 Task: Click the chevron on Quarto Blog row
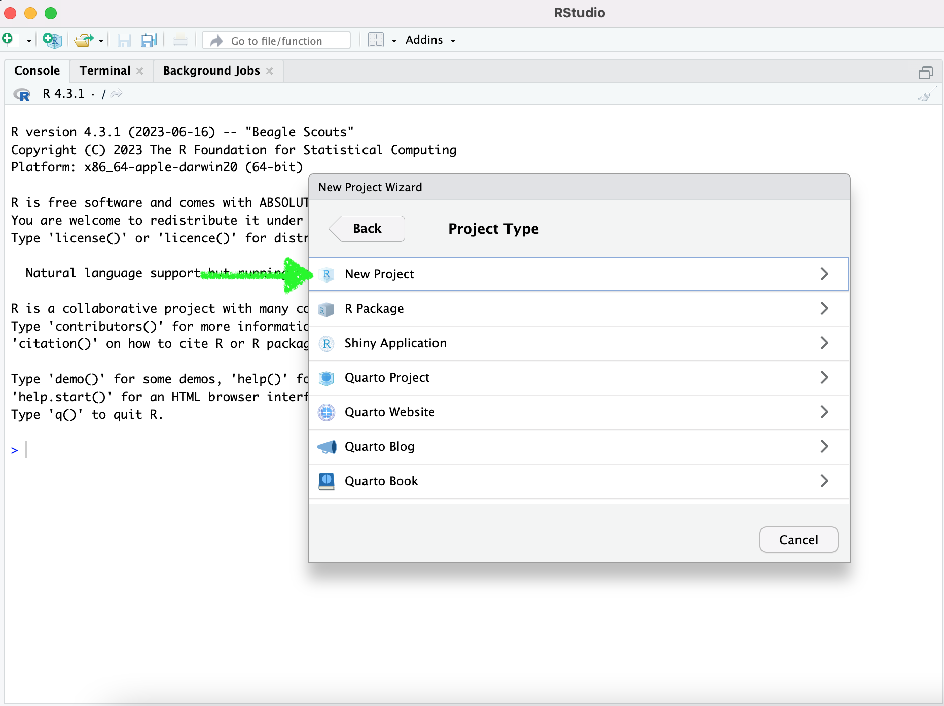(x=824, y=446)
